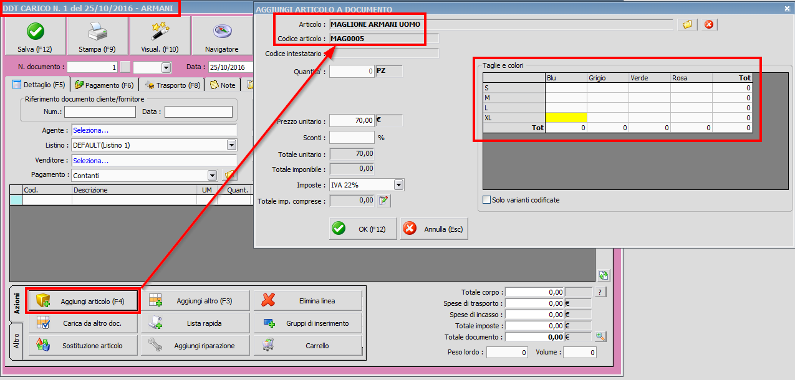Click the green refresh icon below the grid
Screen dimensions: 795x380
[x=603, y=275]
